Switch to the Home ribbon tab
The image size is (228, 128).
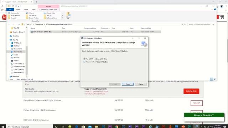point(18,10)
